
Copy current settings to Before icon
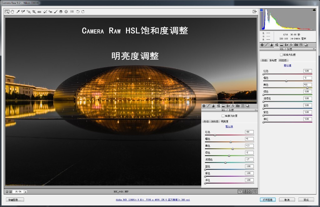coord(250,191)
